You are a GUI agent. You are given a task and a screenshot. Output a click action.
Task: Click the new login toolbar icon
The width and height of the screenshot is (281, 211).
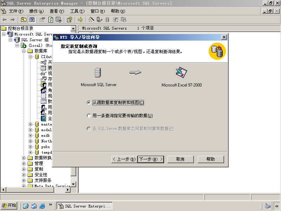click(116, 20)
